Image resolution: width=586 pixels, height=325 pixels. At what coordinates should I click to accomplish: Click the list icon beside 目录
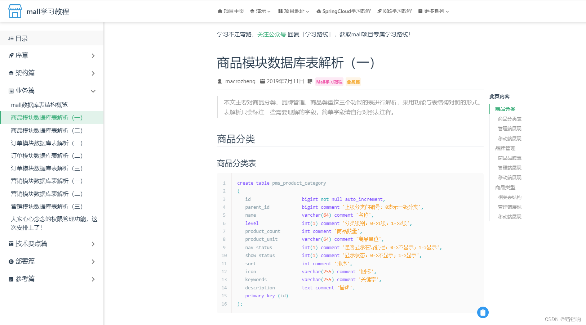(11, 39)
